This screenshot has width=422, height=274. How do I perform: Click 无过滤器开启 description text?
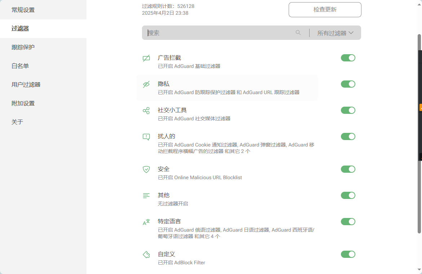[173, 204]
